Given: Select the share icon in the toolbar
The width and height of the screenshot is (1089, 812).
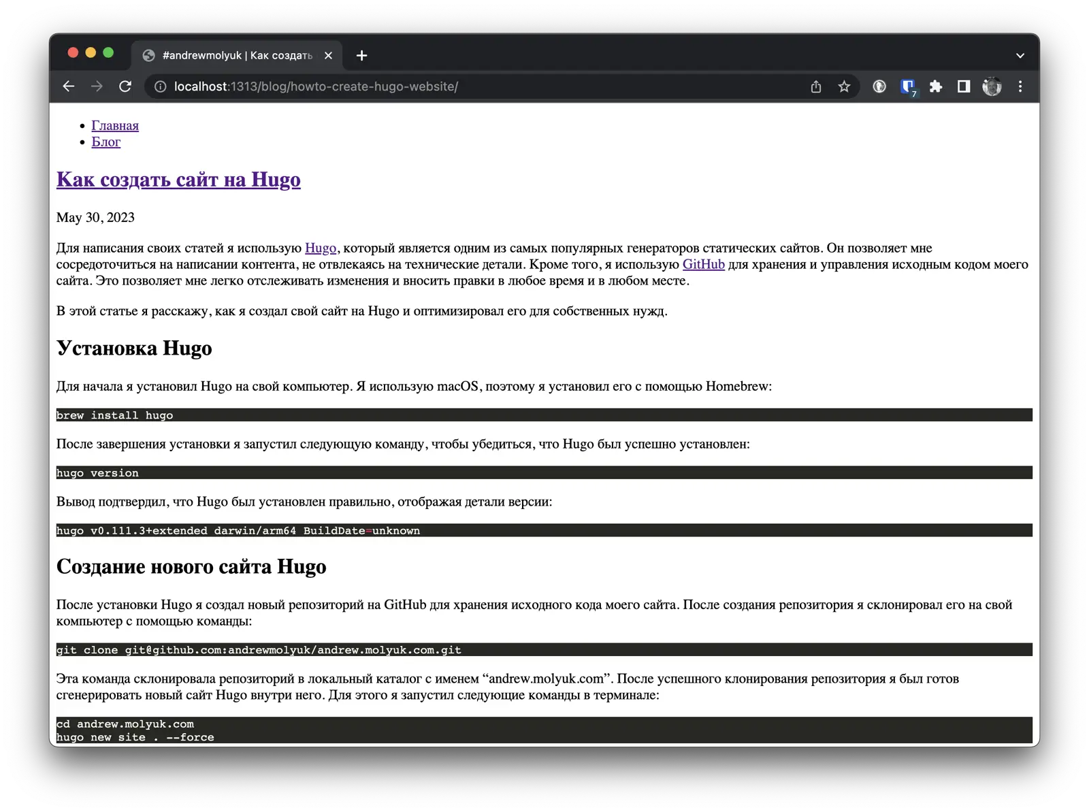Looking at the screenshot, I should [x=816, y=86].
